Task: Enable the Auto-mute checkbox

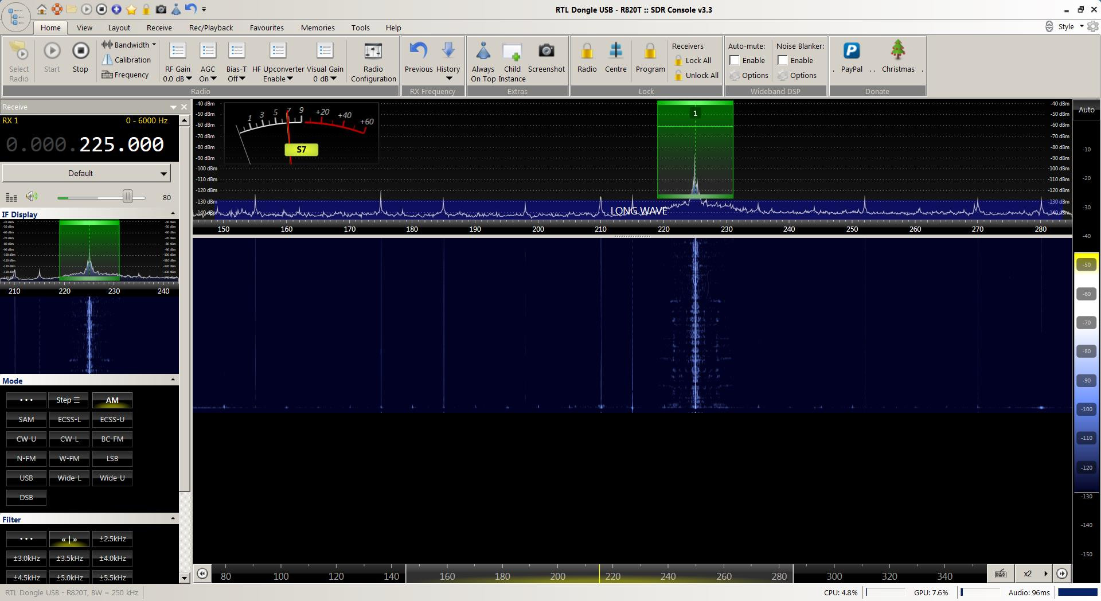Action: [x=735, y=60]
